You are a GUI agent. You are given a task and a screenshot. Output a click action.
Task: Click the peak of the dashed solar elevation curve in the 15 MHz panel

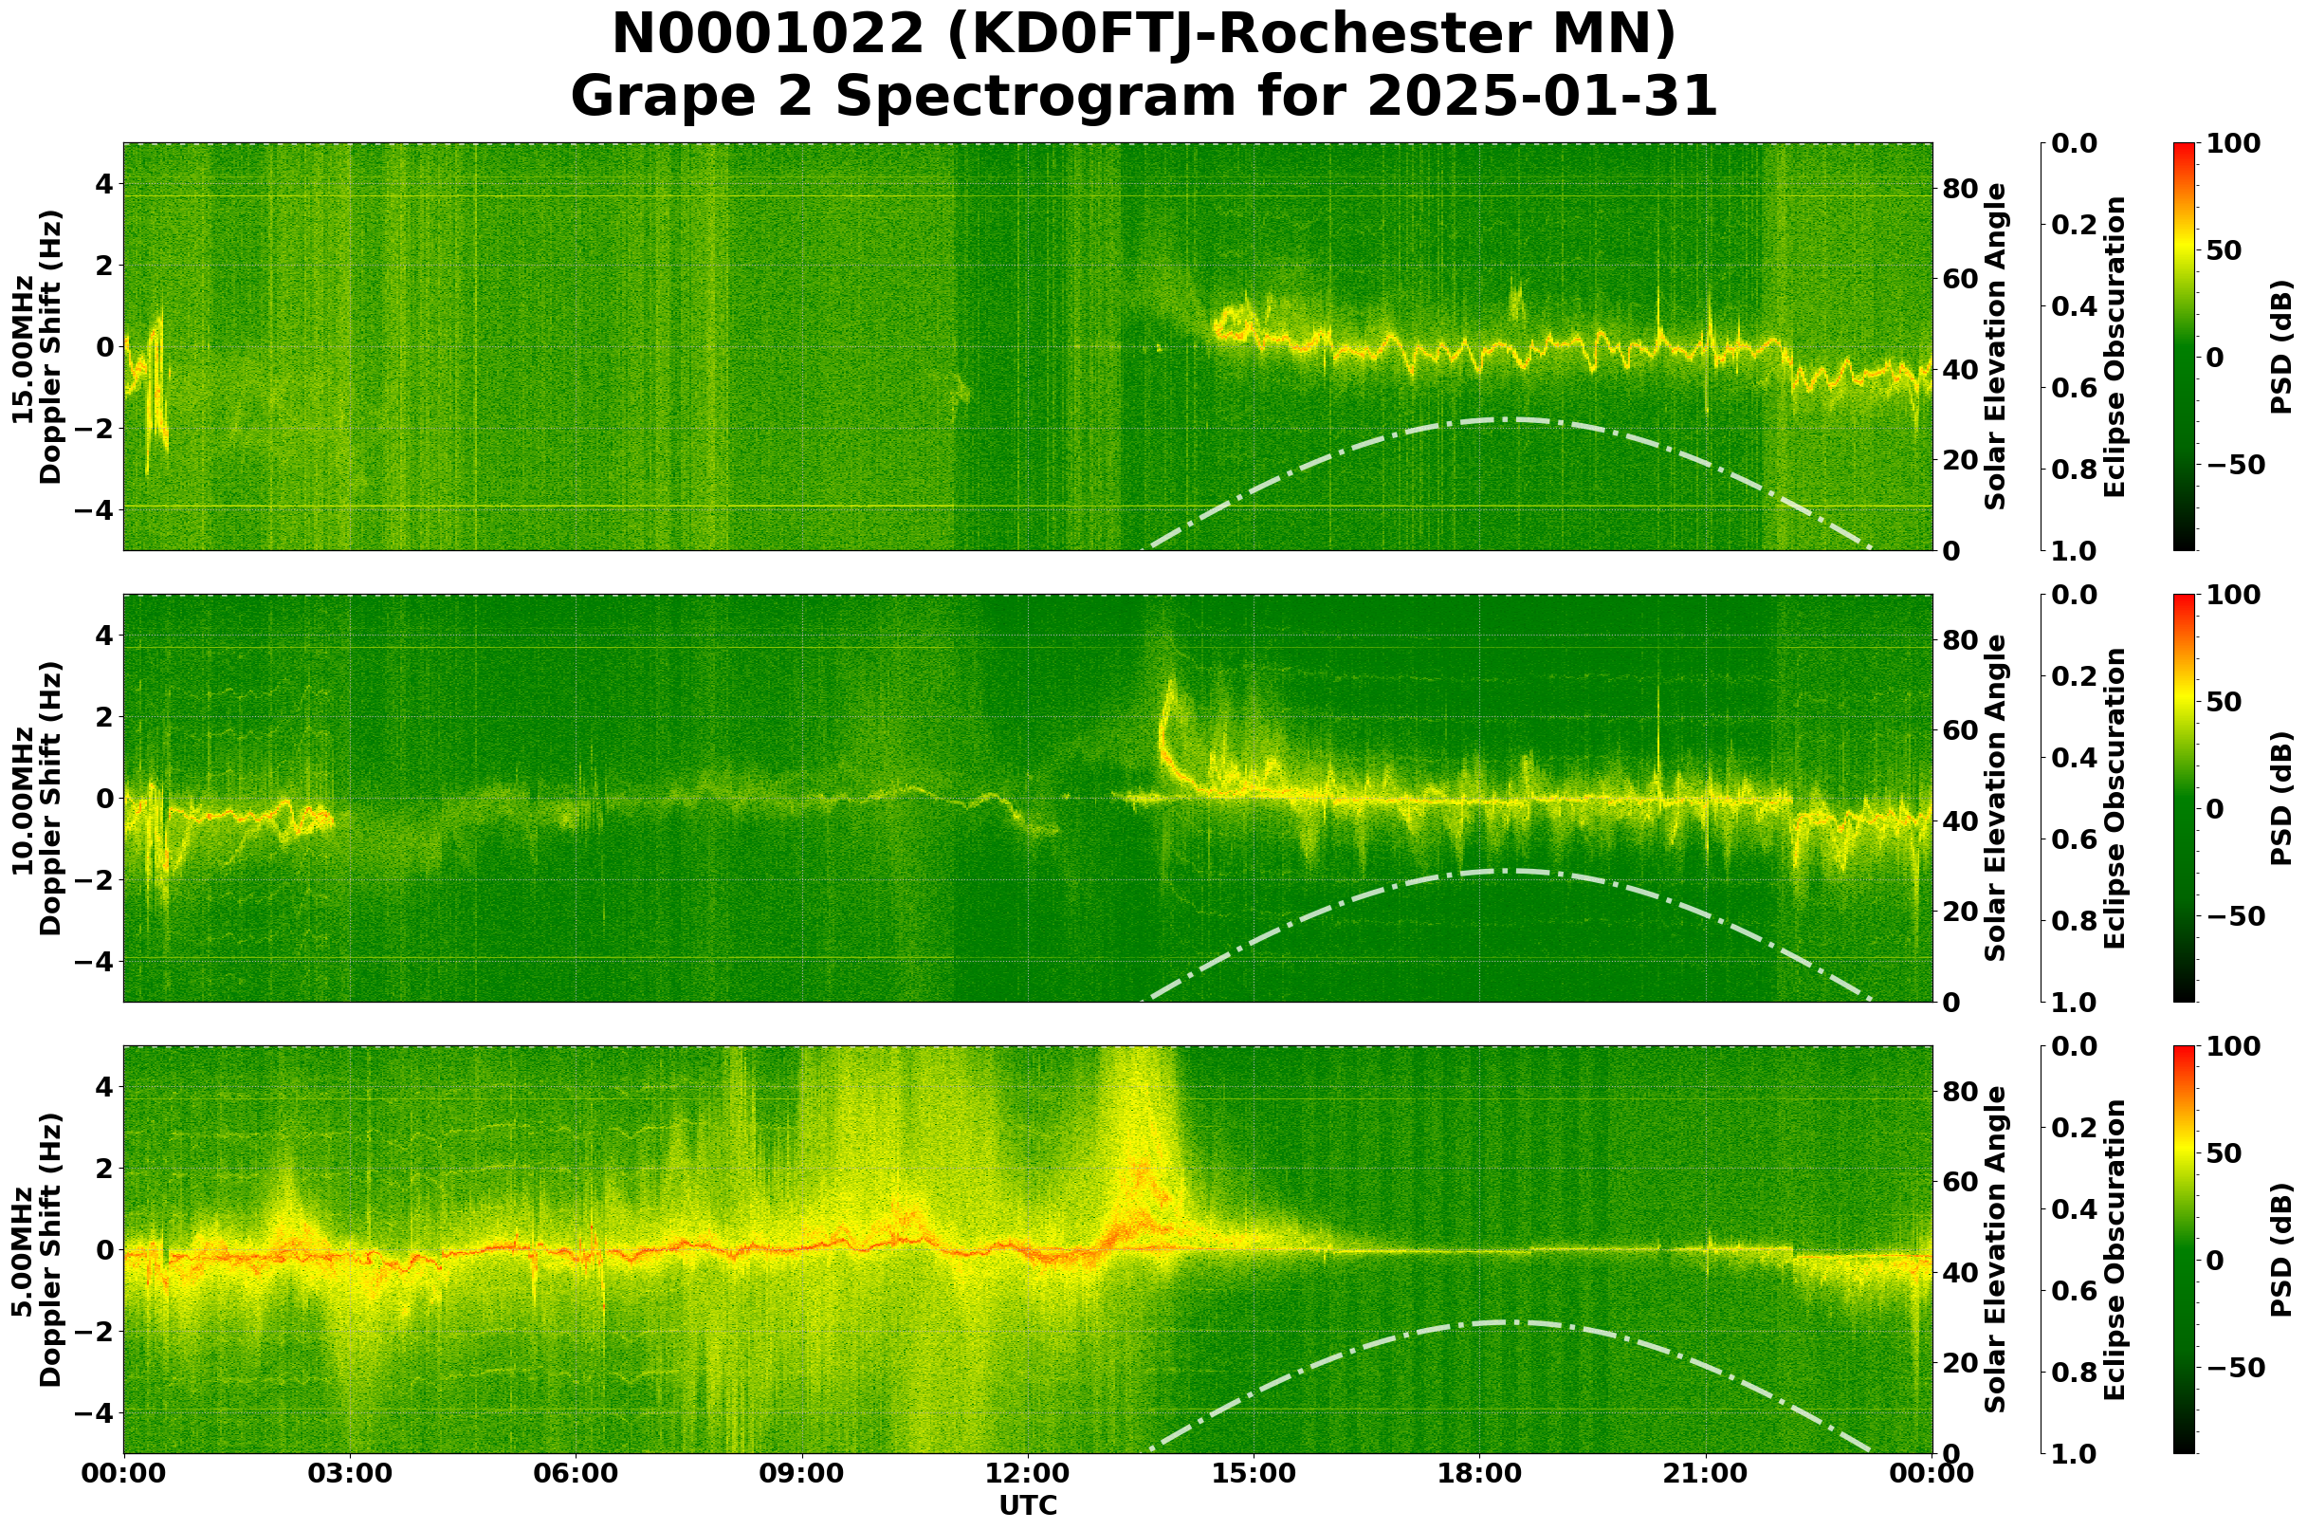[1507, 418]
